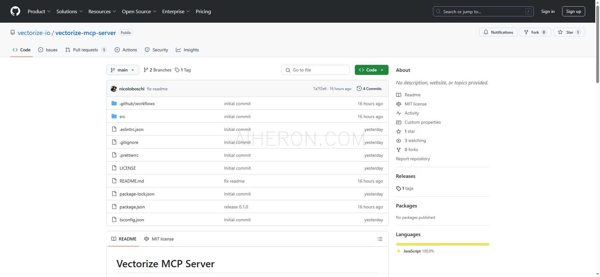Open the main branch selector dropdown
The image size is (600, 277).
[x=123, y=70]
